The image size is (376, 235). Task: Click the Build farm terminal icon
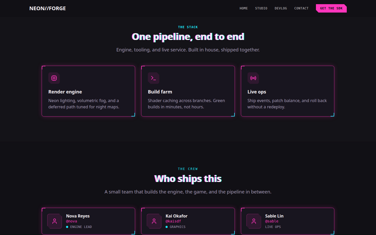[154, 78]
